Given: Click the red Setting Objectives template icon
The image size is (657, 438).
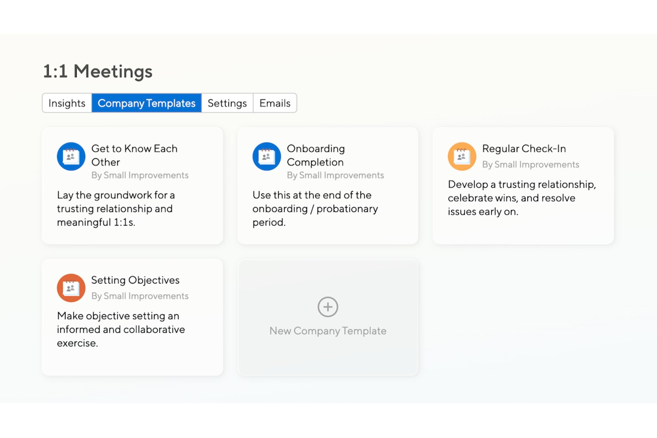Looking at the screenshot, I should pyautogui.click(x=71, y=288).
